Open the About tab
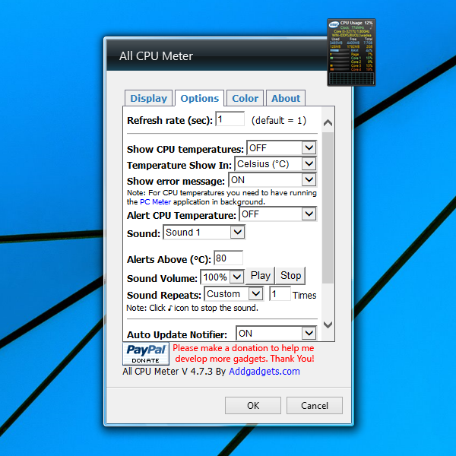Viewport: 456px width, 456px height. (x=286, y=98)
